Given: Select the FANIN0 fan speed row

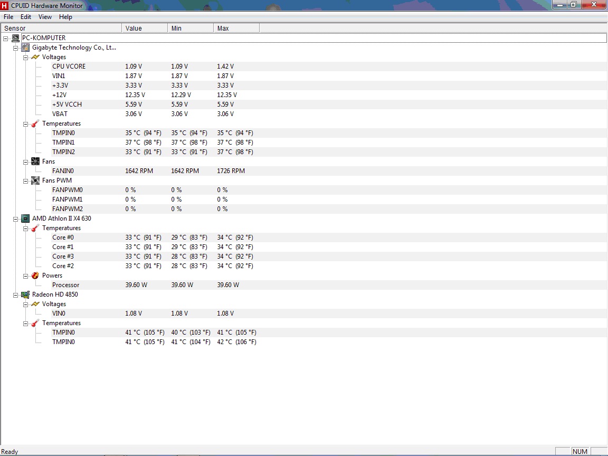Looking at the screenshot, I should pos(63,171).
